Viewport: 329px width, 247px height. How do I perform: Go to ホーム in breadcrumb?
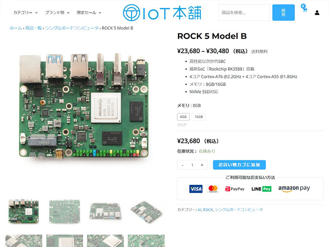click(x=16, y=28)
